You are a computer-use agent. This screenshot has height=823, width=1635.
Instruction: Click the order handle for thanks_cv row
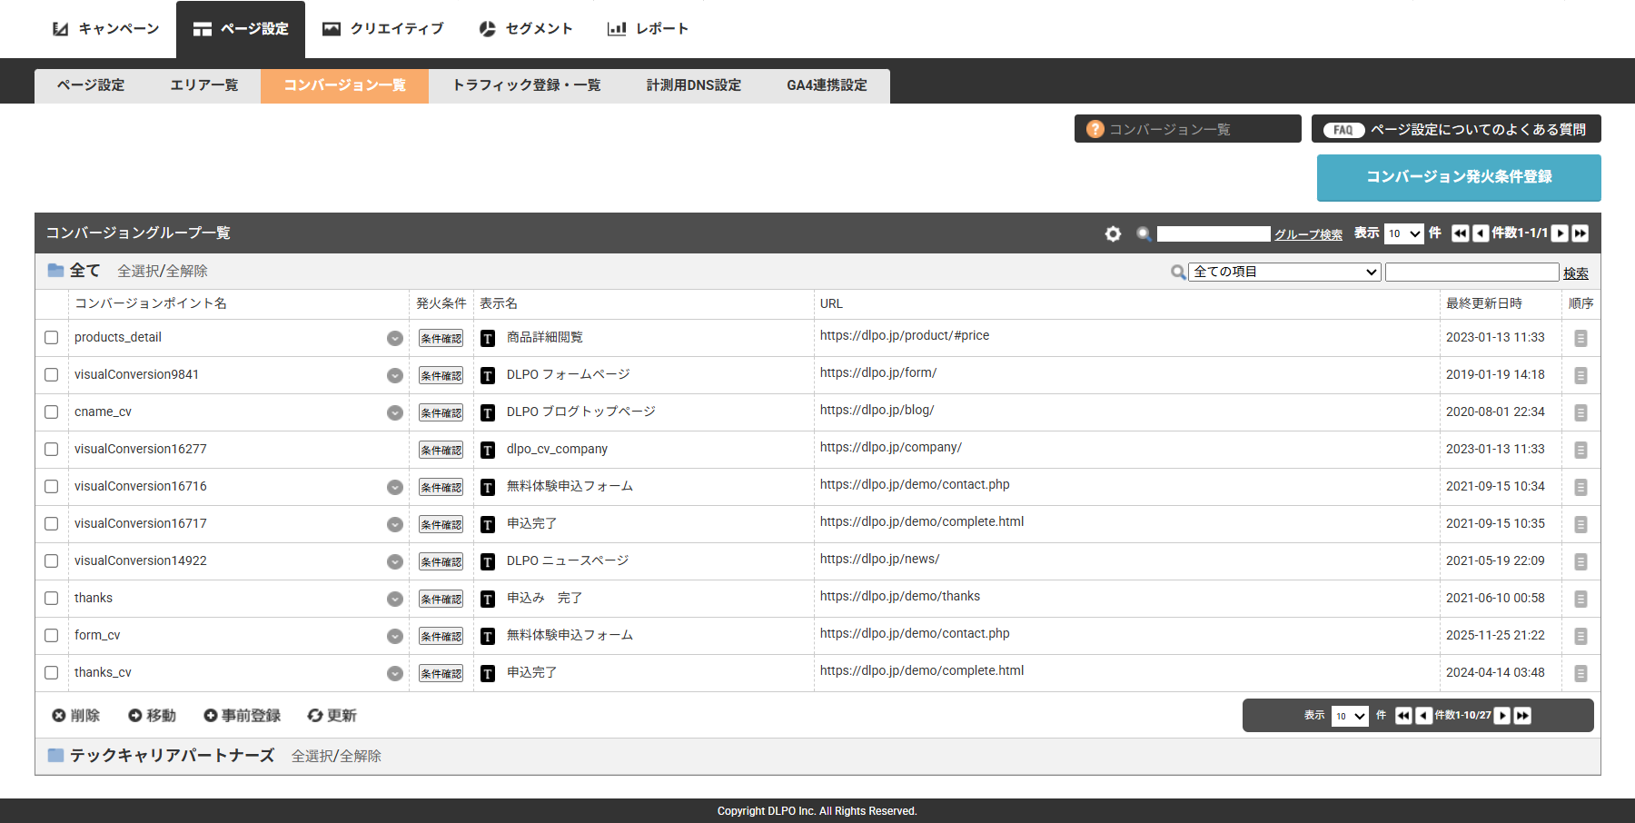(x=1580, y=673)
